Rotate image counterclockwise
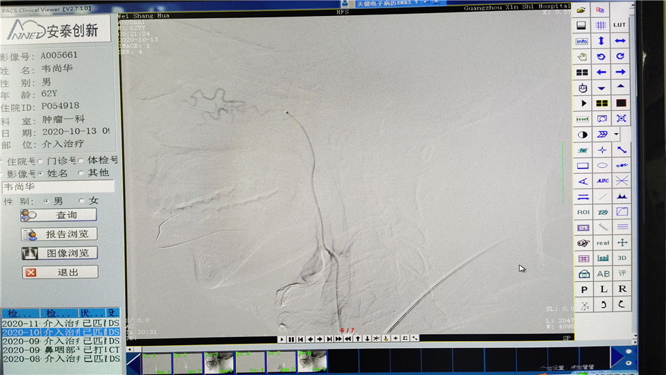This screenshot has width=666, height=375. (x=601, y=56)
